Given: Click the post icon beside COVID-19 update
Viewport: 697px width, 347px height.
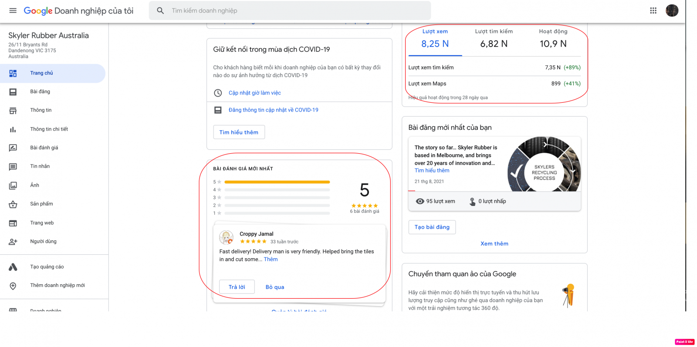Looking at the screenshot, I should 218,110.
